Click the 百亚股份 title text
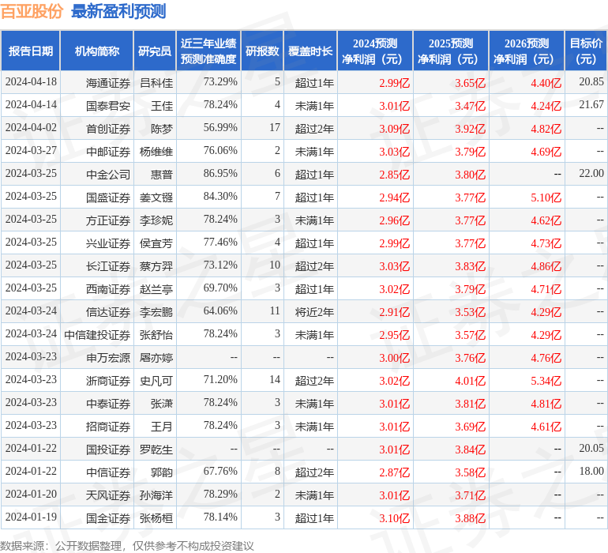This screenshot has width=608, height=553. point(32,11)
